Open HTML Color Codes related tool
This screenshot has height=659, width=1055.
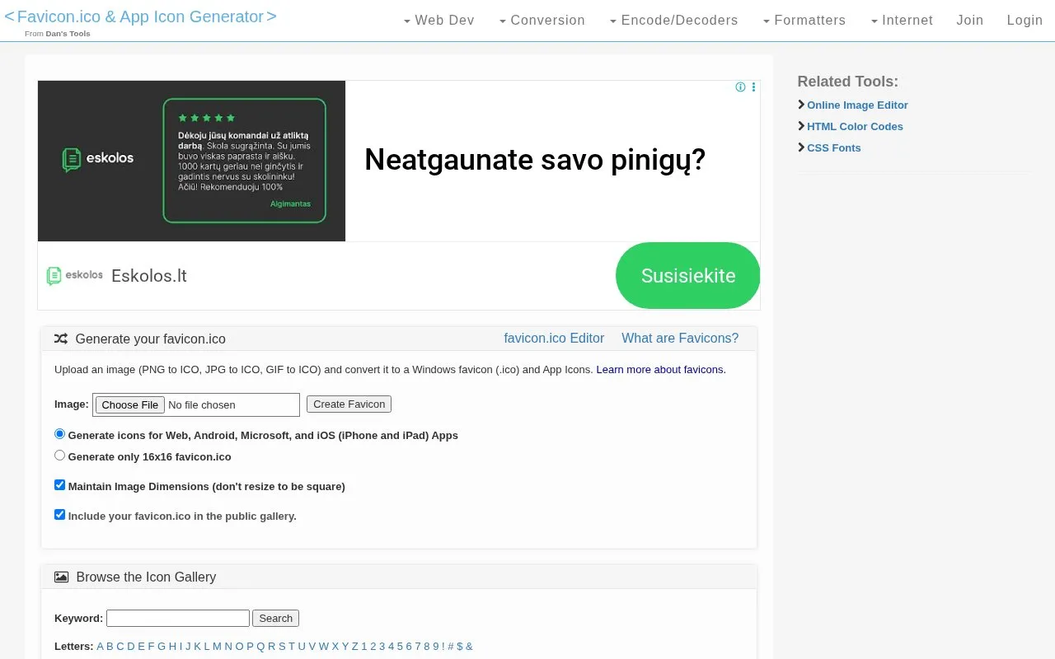[x=855, y=127]
